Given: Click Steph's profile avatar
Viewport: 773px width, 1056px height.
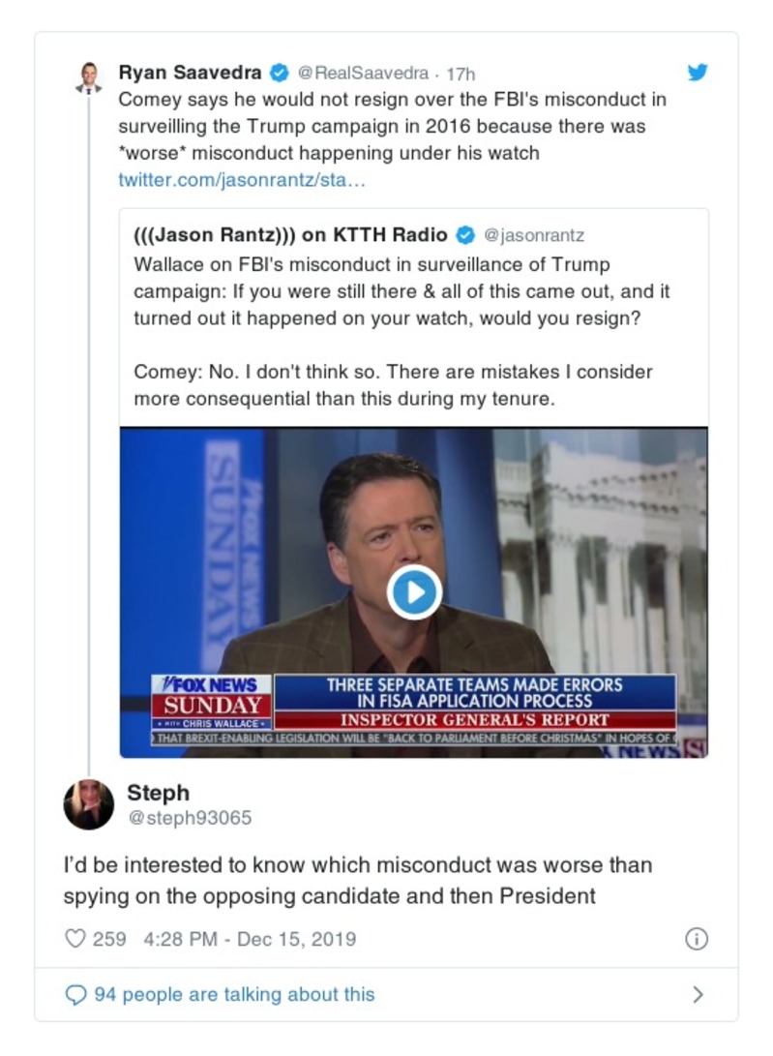Looking at the screenshot, I should (x=89, y=803).
